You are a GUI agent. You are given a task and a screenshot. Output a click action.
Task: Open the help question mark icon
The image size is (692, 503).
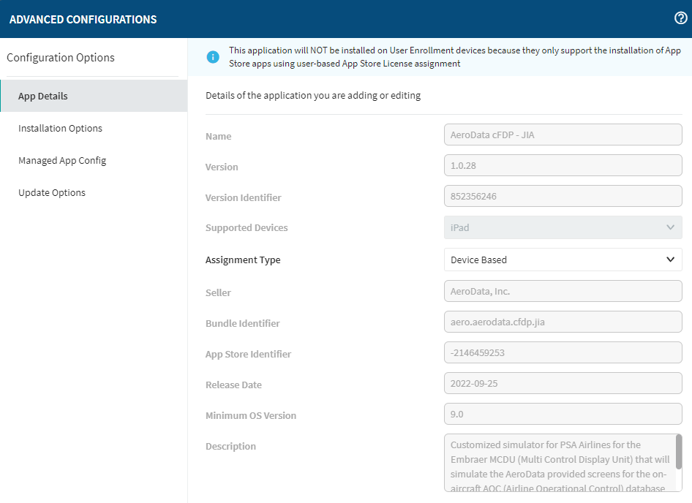[x=680, y=18]
